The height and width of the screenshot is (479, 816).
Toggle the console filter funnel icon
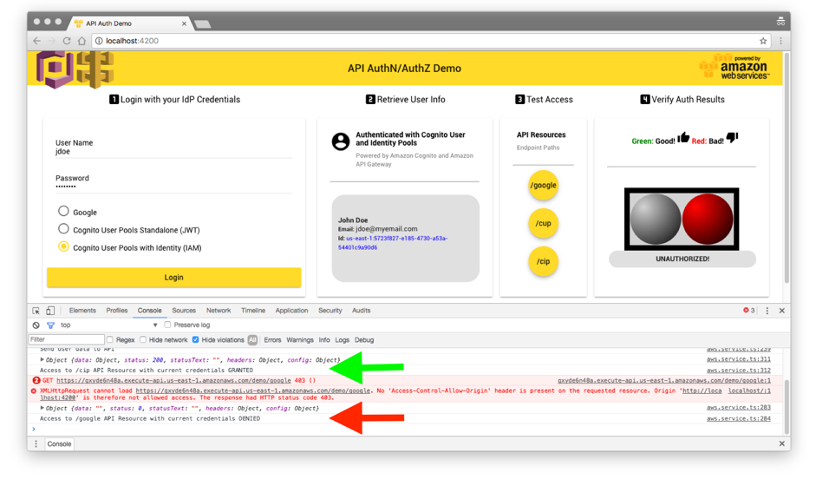50,325
